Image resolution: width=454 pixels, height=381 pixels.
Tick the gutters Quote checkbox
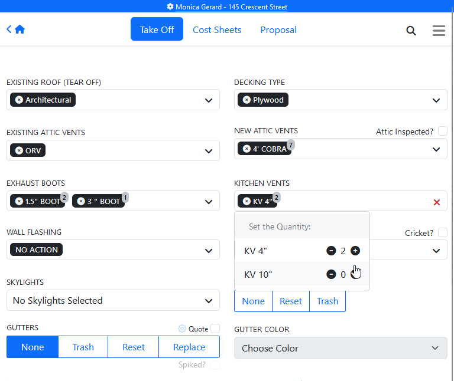click(x=215, y=329)
